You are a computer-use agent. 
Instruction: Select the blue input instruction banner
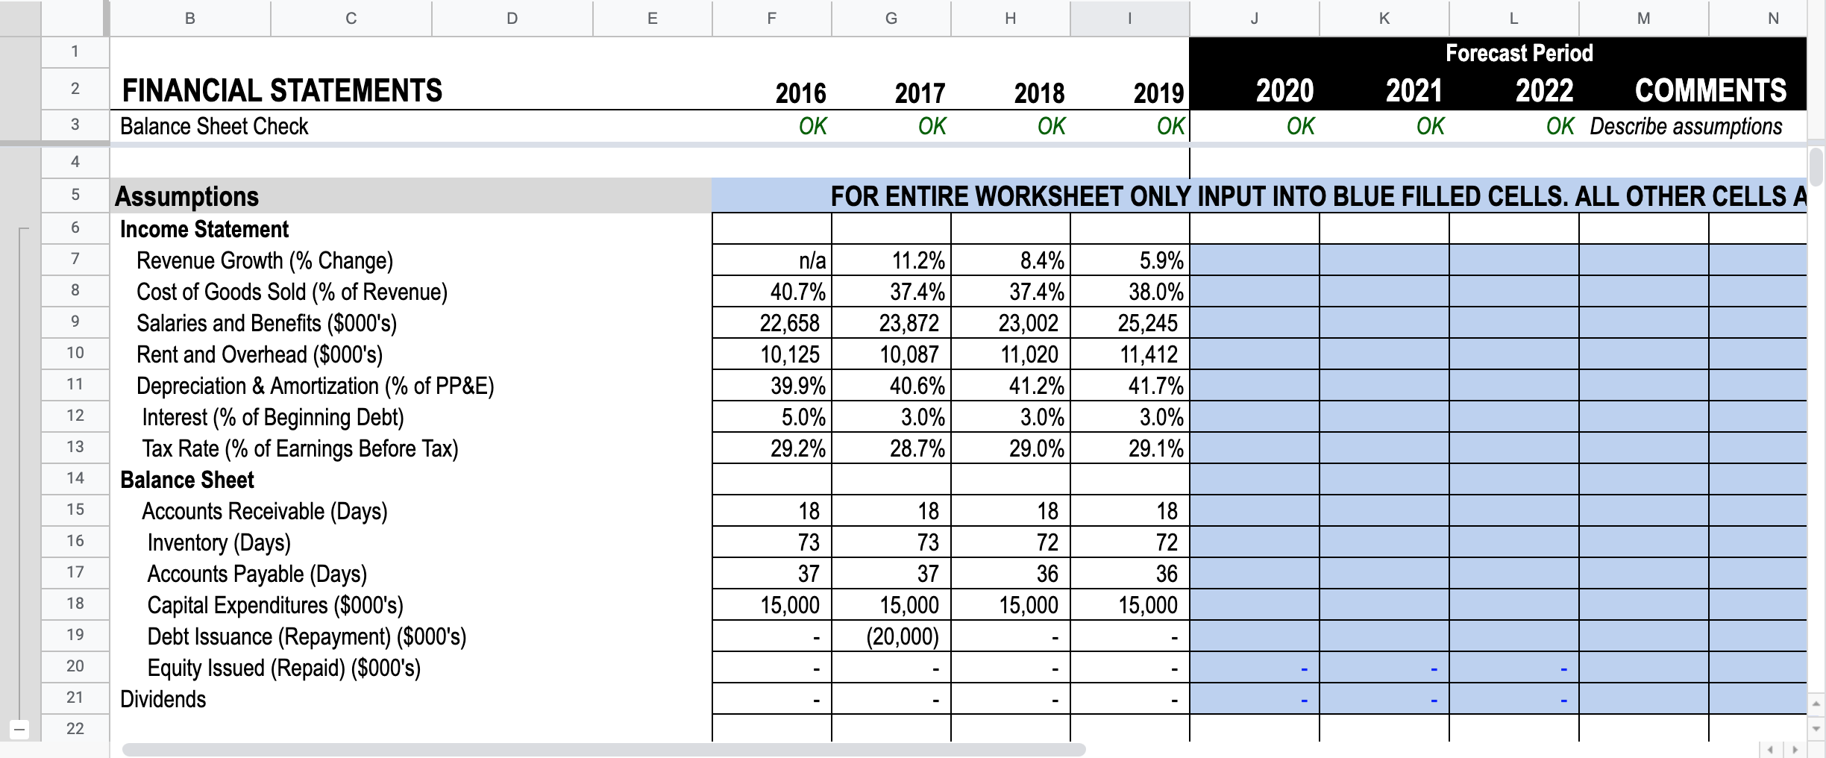[1259, 196]
